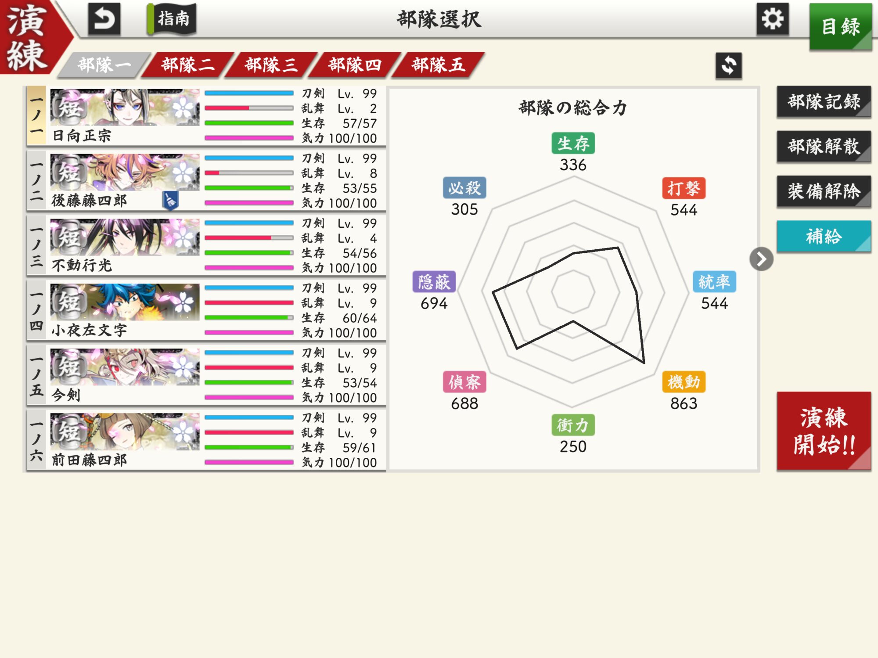The width and height of the screenshot is (878, 658).
Task: Click the 偵察 stat label
Action: [464, 382]
